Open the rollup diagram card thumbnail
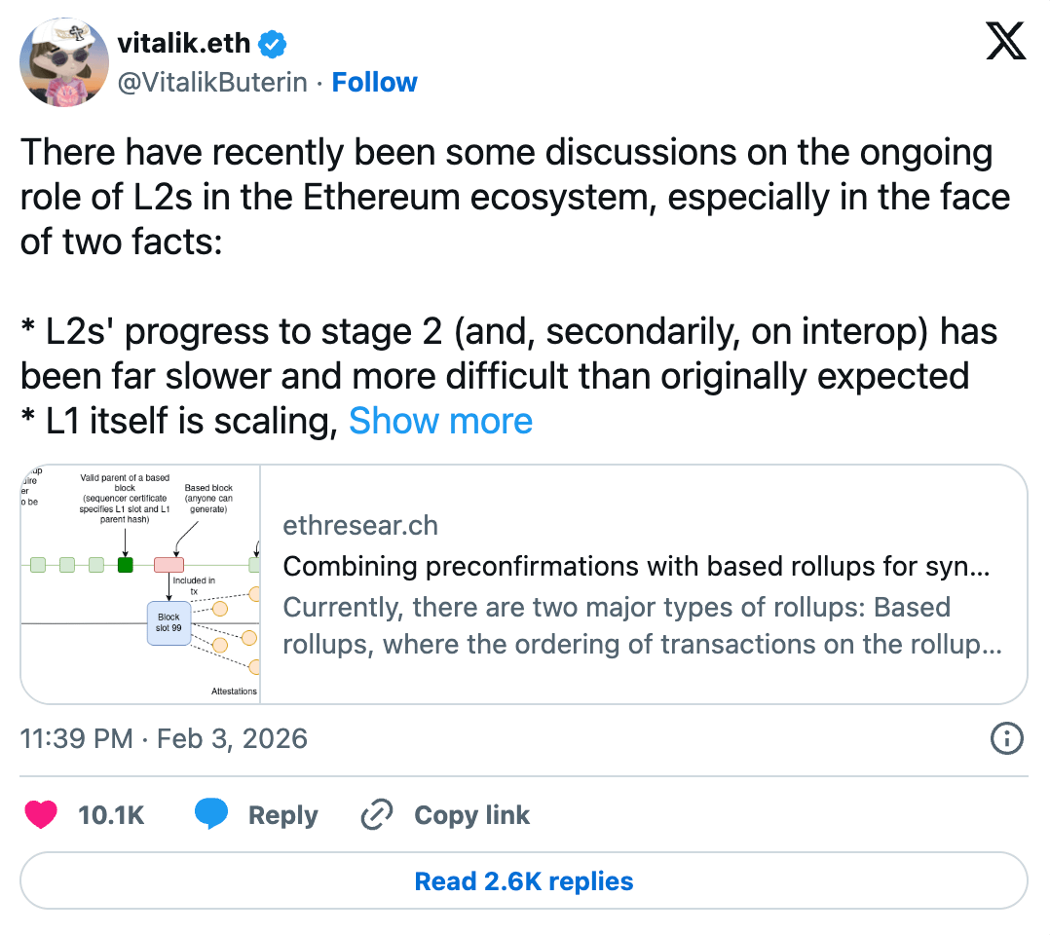The width and height of the screenshot is (1050, 935). (141, 583)
